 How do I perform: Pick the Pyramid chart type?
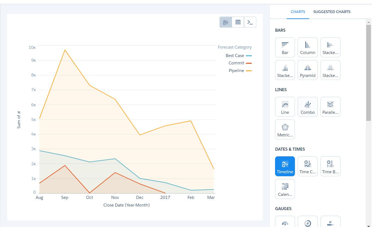(x=307, y=70)
